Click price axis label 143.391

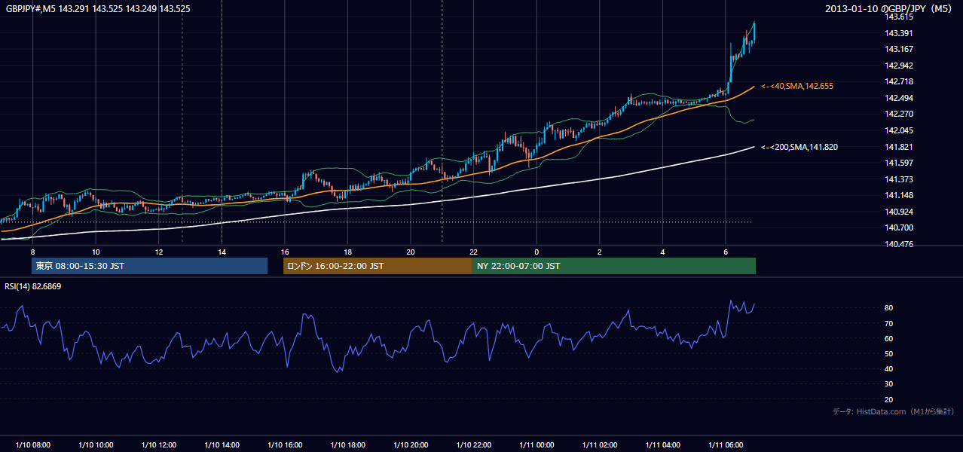point(899,33)
